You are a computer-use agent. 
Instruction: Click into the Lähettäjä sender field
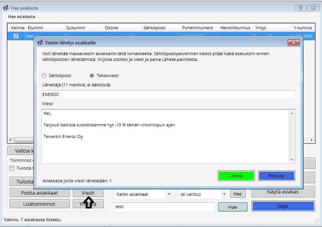168,94
